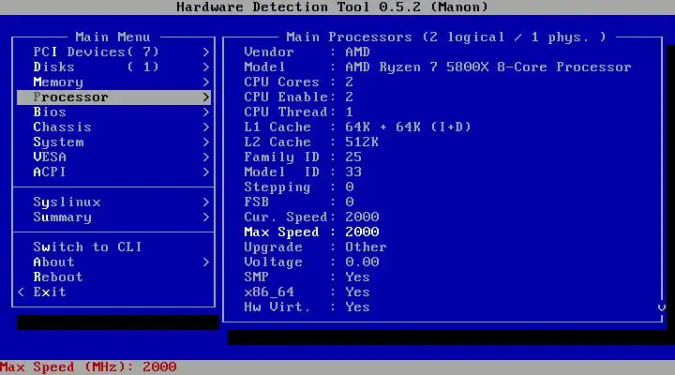Click Switch to CLI
The height and width of the screenshot is (375, 675).
[113, 247]
